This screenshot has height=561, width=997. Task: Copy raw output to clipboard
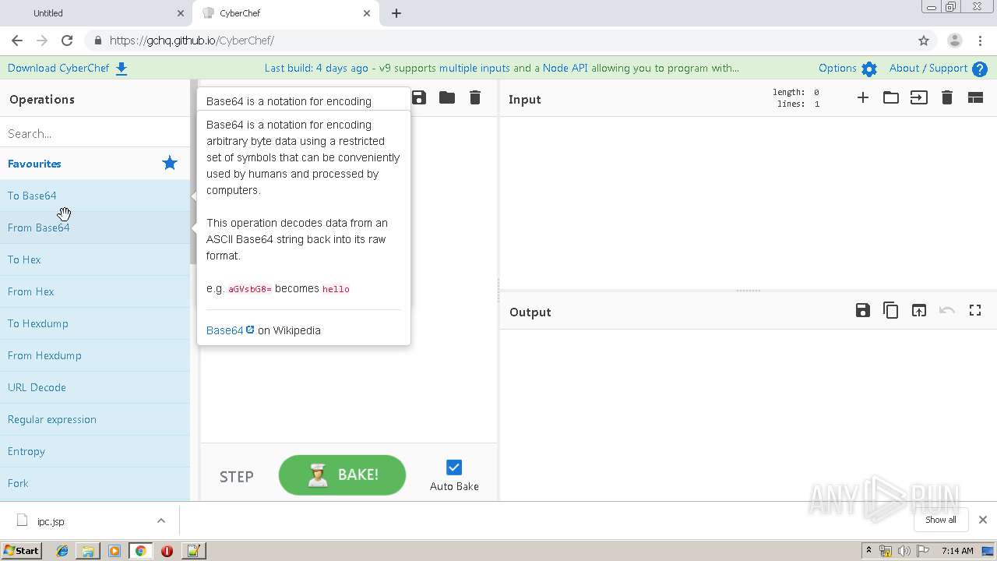point(891,310)
